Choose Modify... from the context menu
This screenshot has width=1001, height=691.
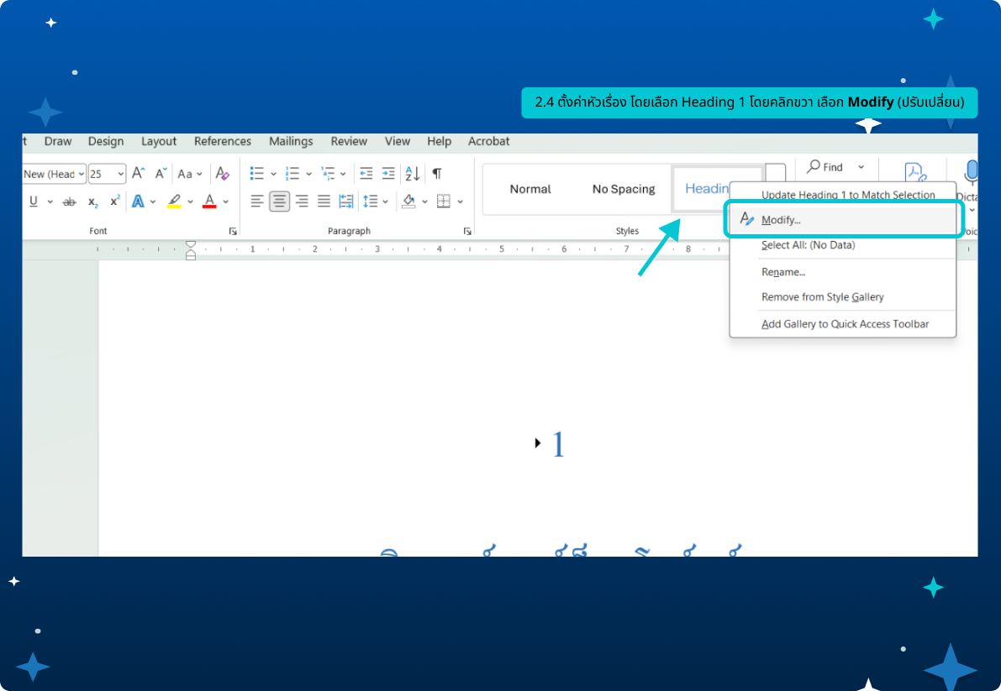tap(781, 220)
